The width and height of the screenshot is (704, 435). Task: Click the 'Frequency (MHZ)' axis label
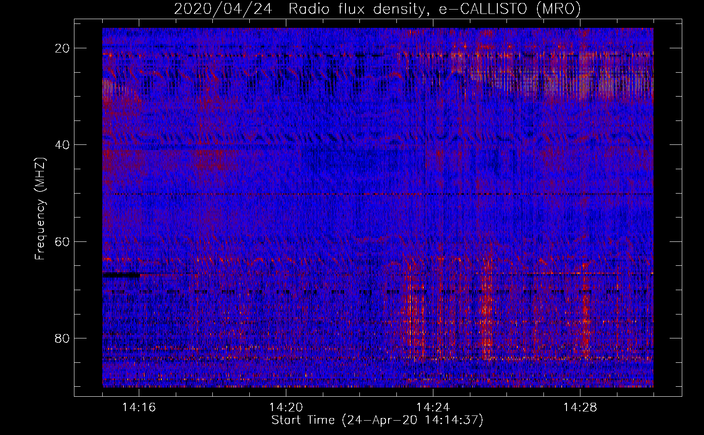pos(40,209)
